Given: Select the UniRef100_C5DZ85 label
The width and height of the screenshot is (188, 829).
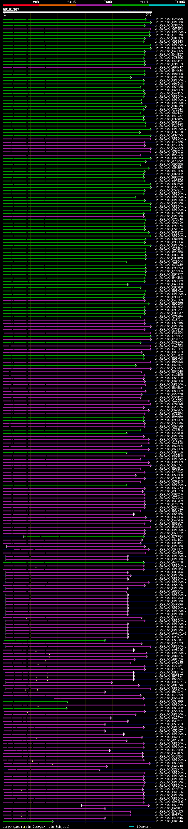Looking at the screenshot, I should point(169,368).
